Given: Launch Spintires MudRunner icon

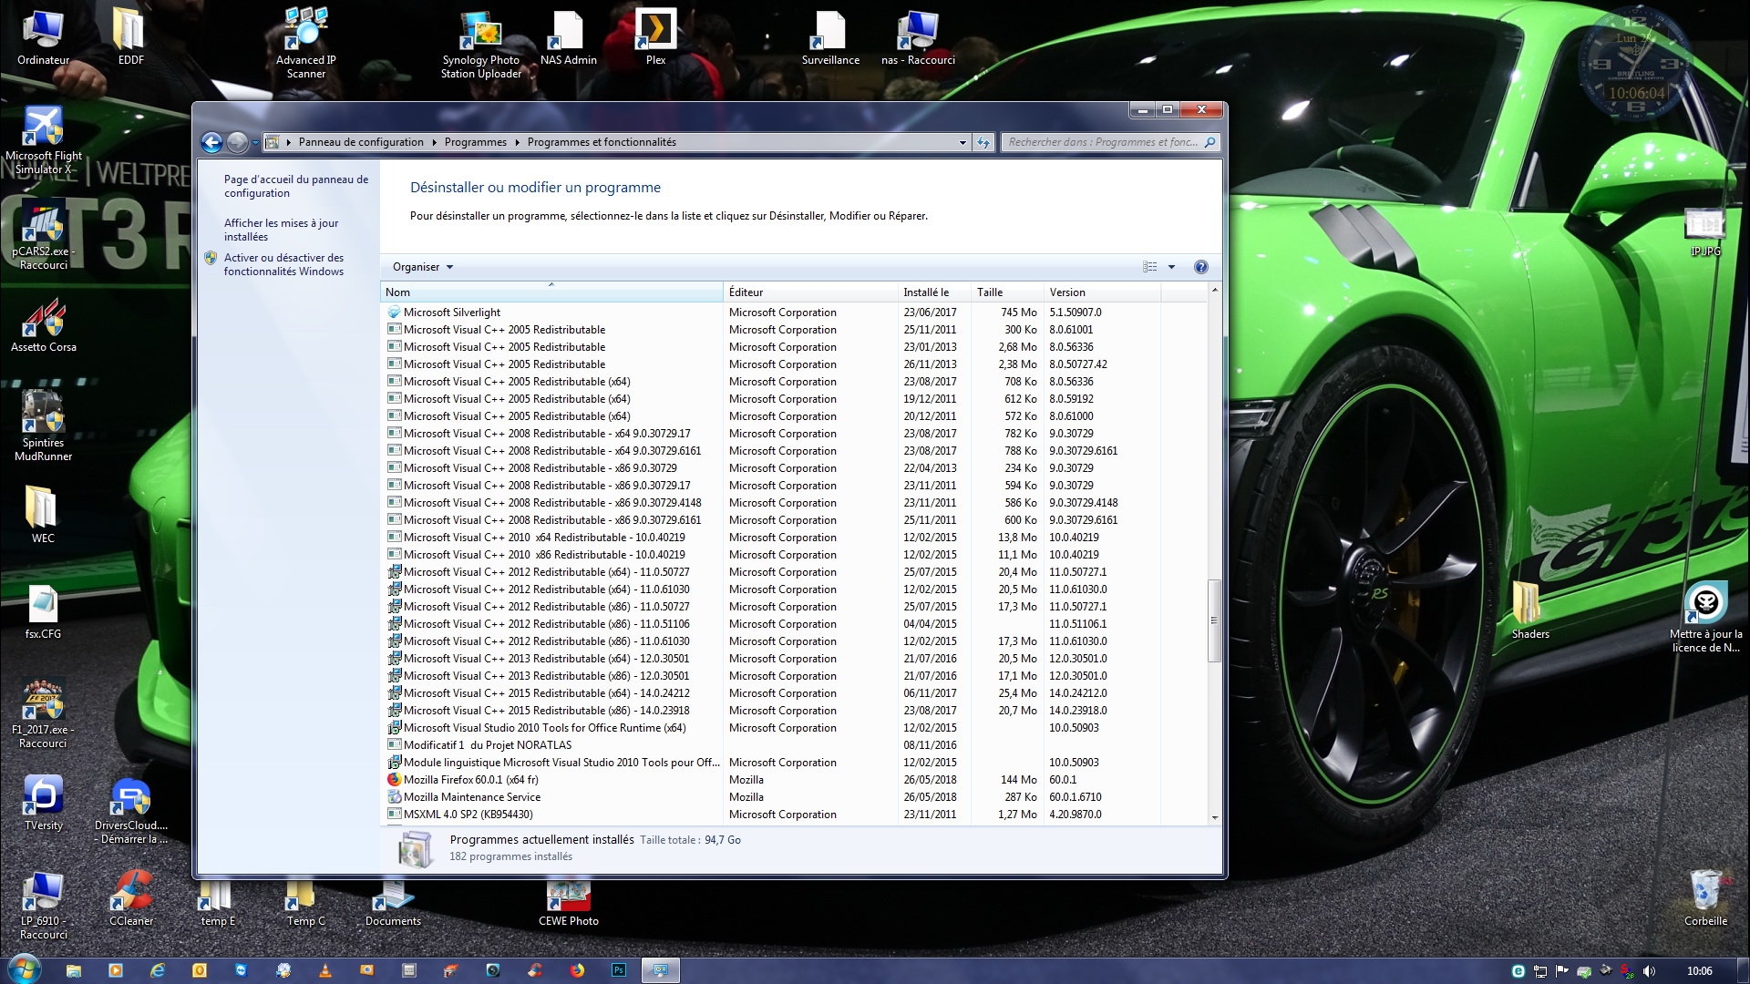Looking at the screenshot, I should click(43, 426).
